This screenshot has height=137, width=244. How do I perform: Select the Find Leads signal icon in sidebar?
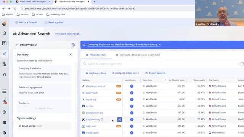(x=4, y=54)
